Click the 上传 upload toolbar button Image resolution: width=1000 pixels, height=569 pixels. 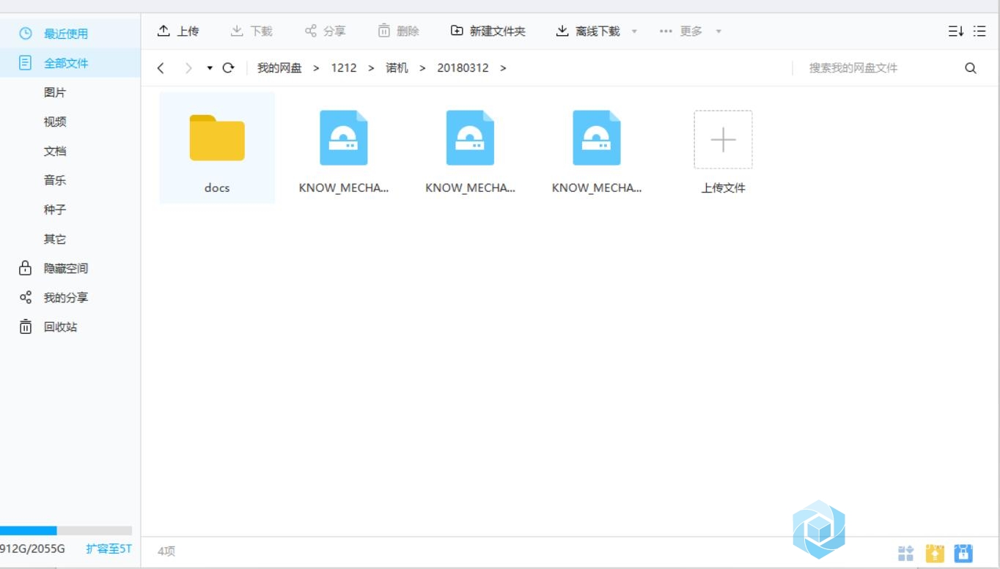point(178,31)
